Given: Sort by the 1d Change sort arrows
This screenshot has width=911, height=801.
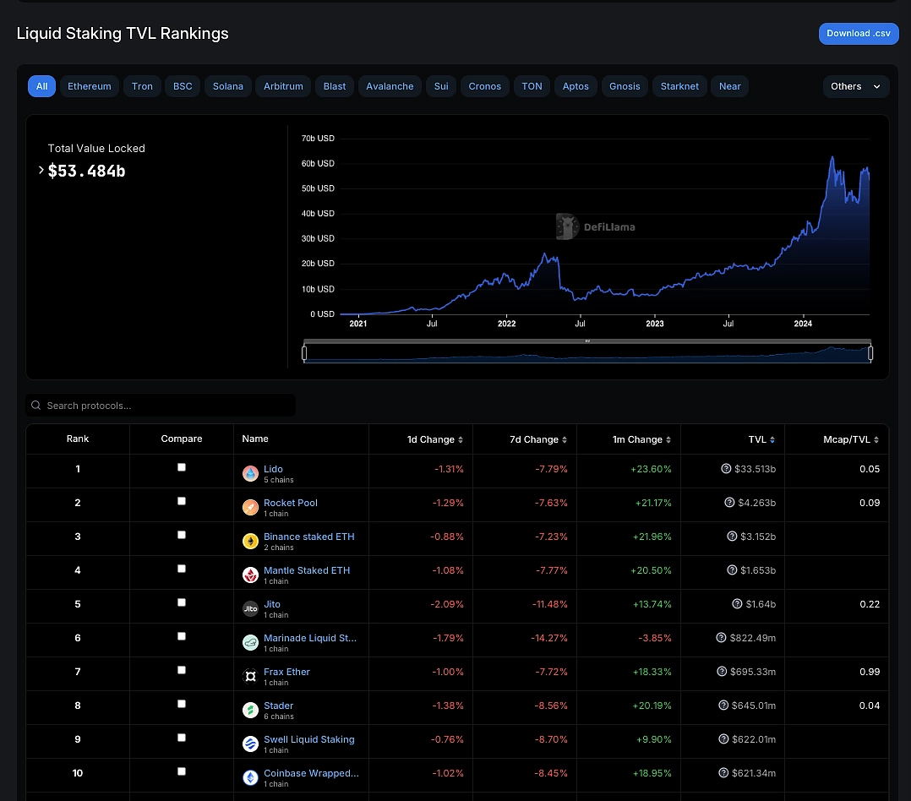Looking at the screenshot, I should [x=460, y=439].
